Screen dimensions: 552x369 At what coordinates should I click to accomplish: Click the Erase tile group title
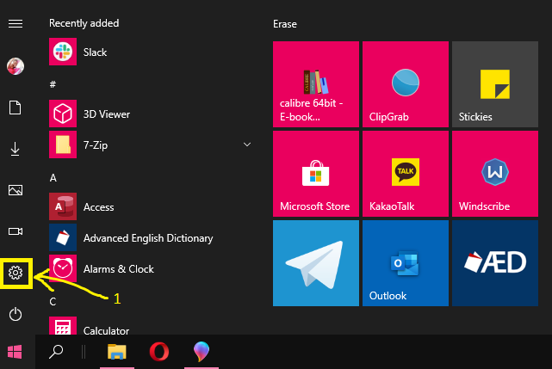285,24
